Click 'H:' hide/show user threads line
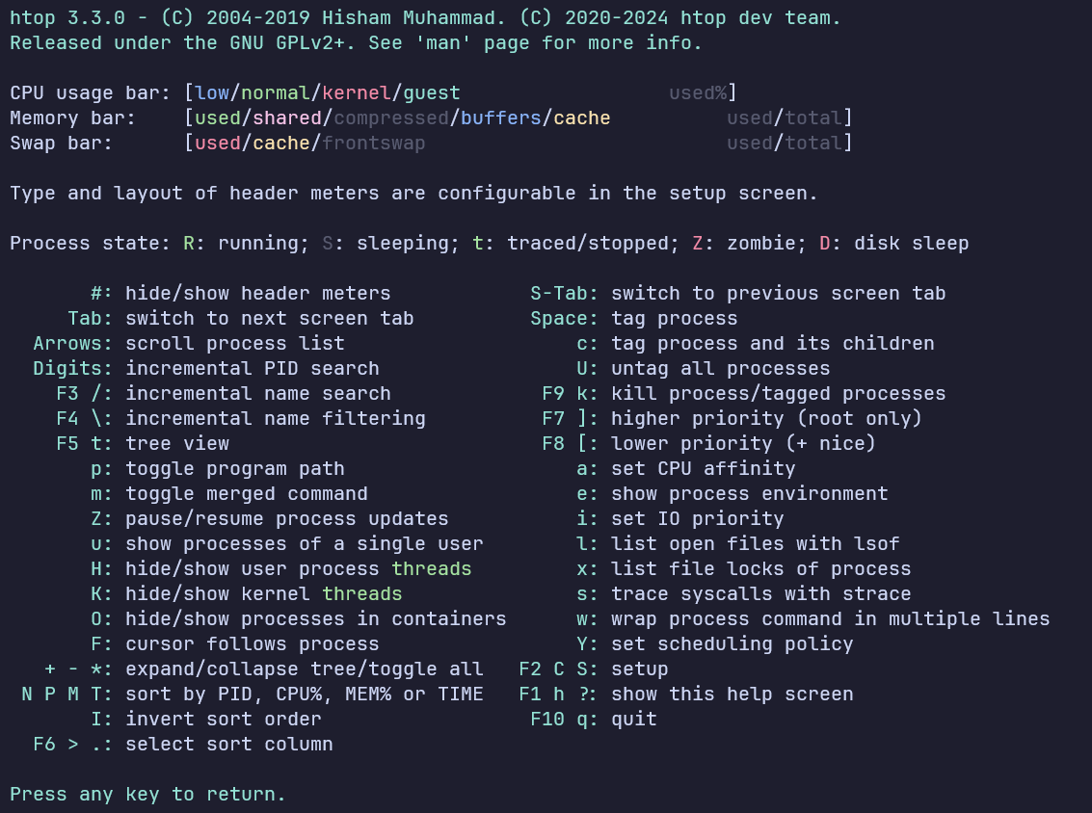1092x813 pixels. tap(280, 568)
